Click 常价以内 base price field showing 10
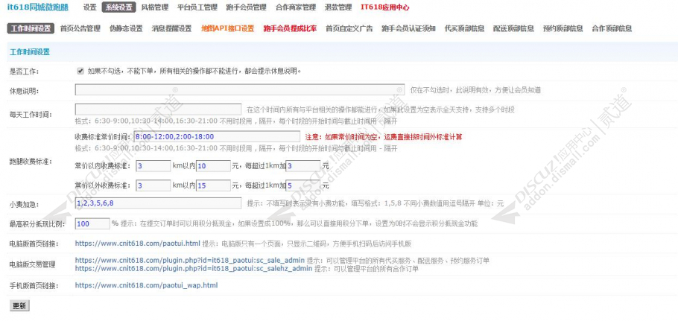Screen dimensions: 678x321 [x=214, y=166]
